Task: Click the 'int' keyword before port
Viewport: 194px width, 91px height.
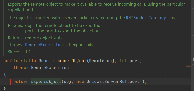Action: pyautogui.click(x=123, y=61)
